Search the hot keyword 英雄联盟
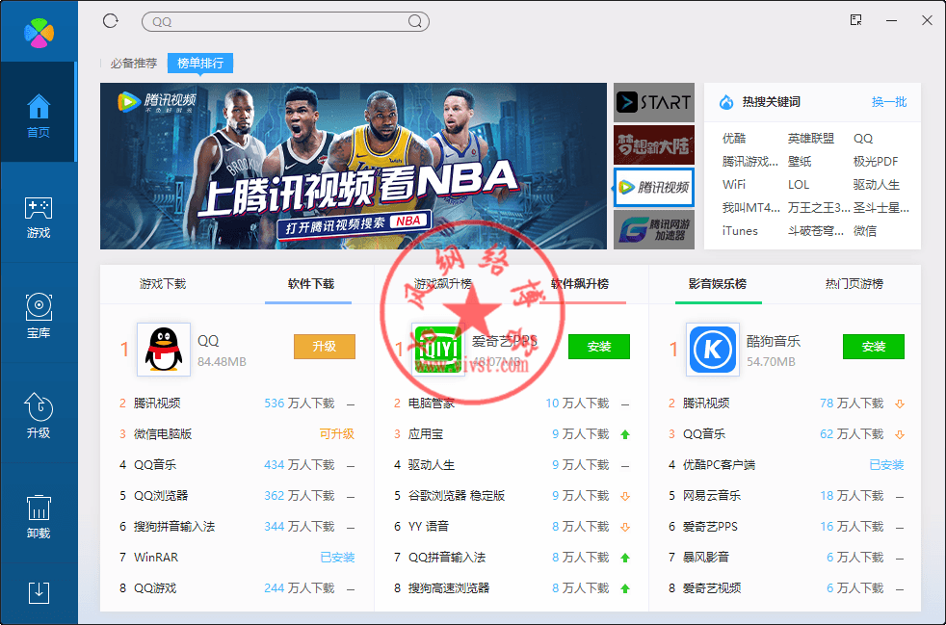 pos(811,138)
